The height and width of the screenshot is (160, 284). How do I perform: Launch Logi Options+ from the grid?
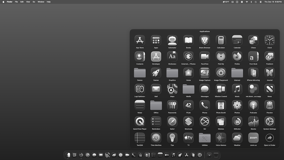coord(140,89)
